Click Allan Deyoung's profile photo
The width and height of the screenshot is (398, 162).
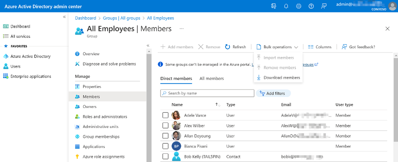[176, 136]
